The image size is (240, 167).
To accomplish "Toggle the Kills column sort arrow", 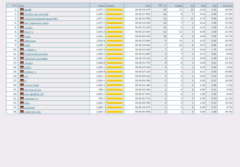I will tap(164, 6).
